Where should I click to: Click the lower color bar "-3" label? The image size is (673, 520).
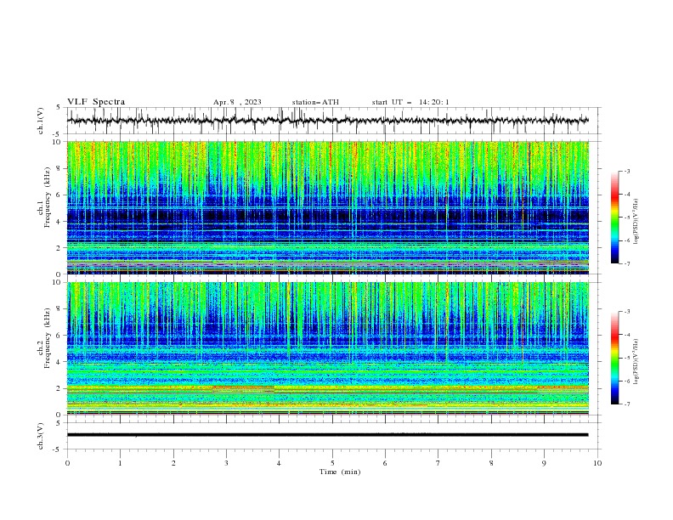point(627,312)
